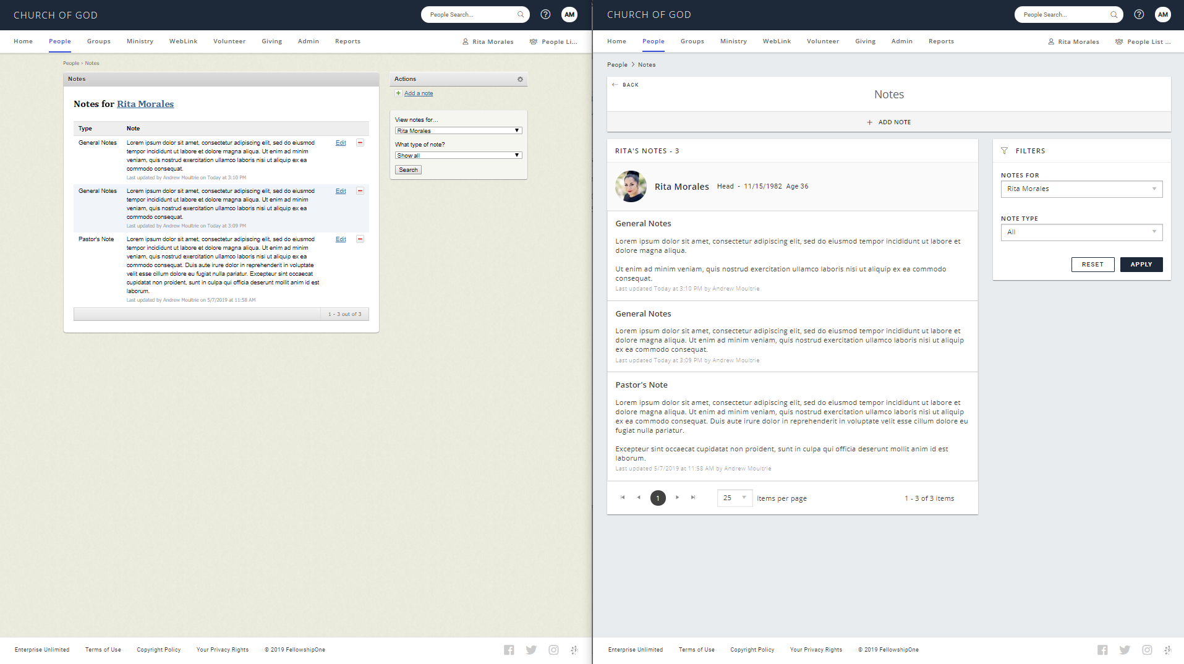The image size is (1184, 664).
Task: Click the plus icon beside ADD NOTE
Action: click(x=869, y=122)
